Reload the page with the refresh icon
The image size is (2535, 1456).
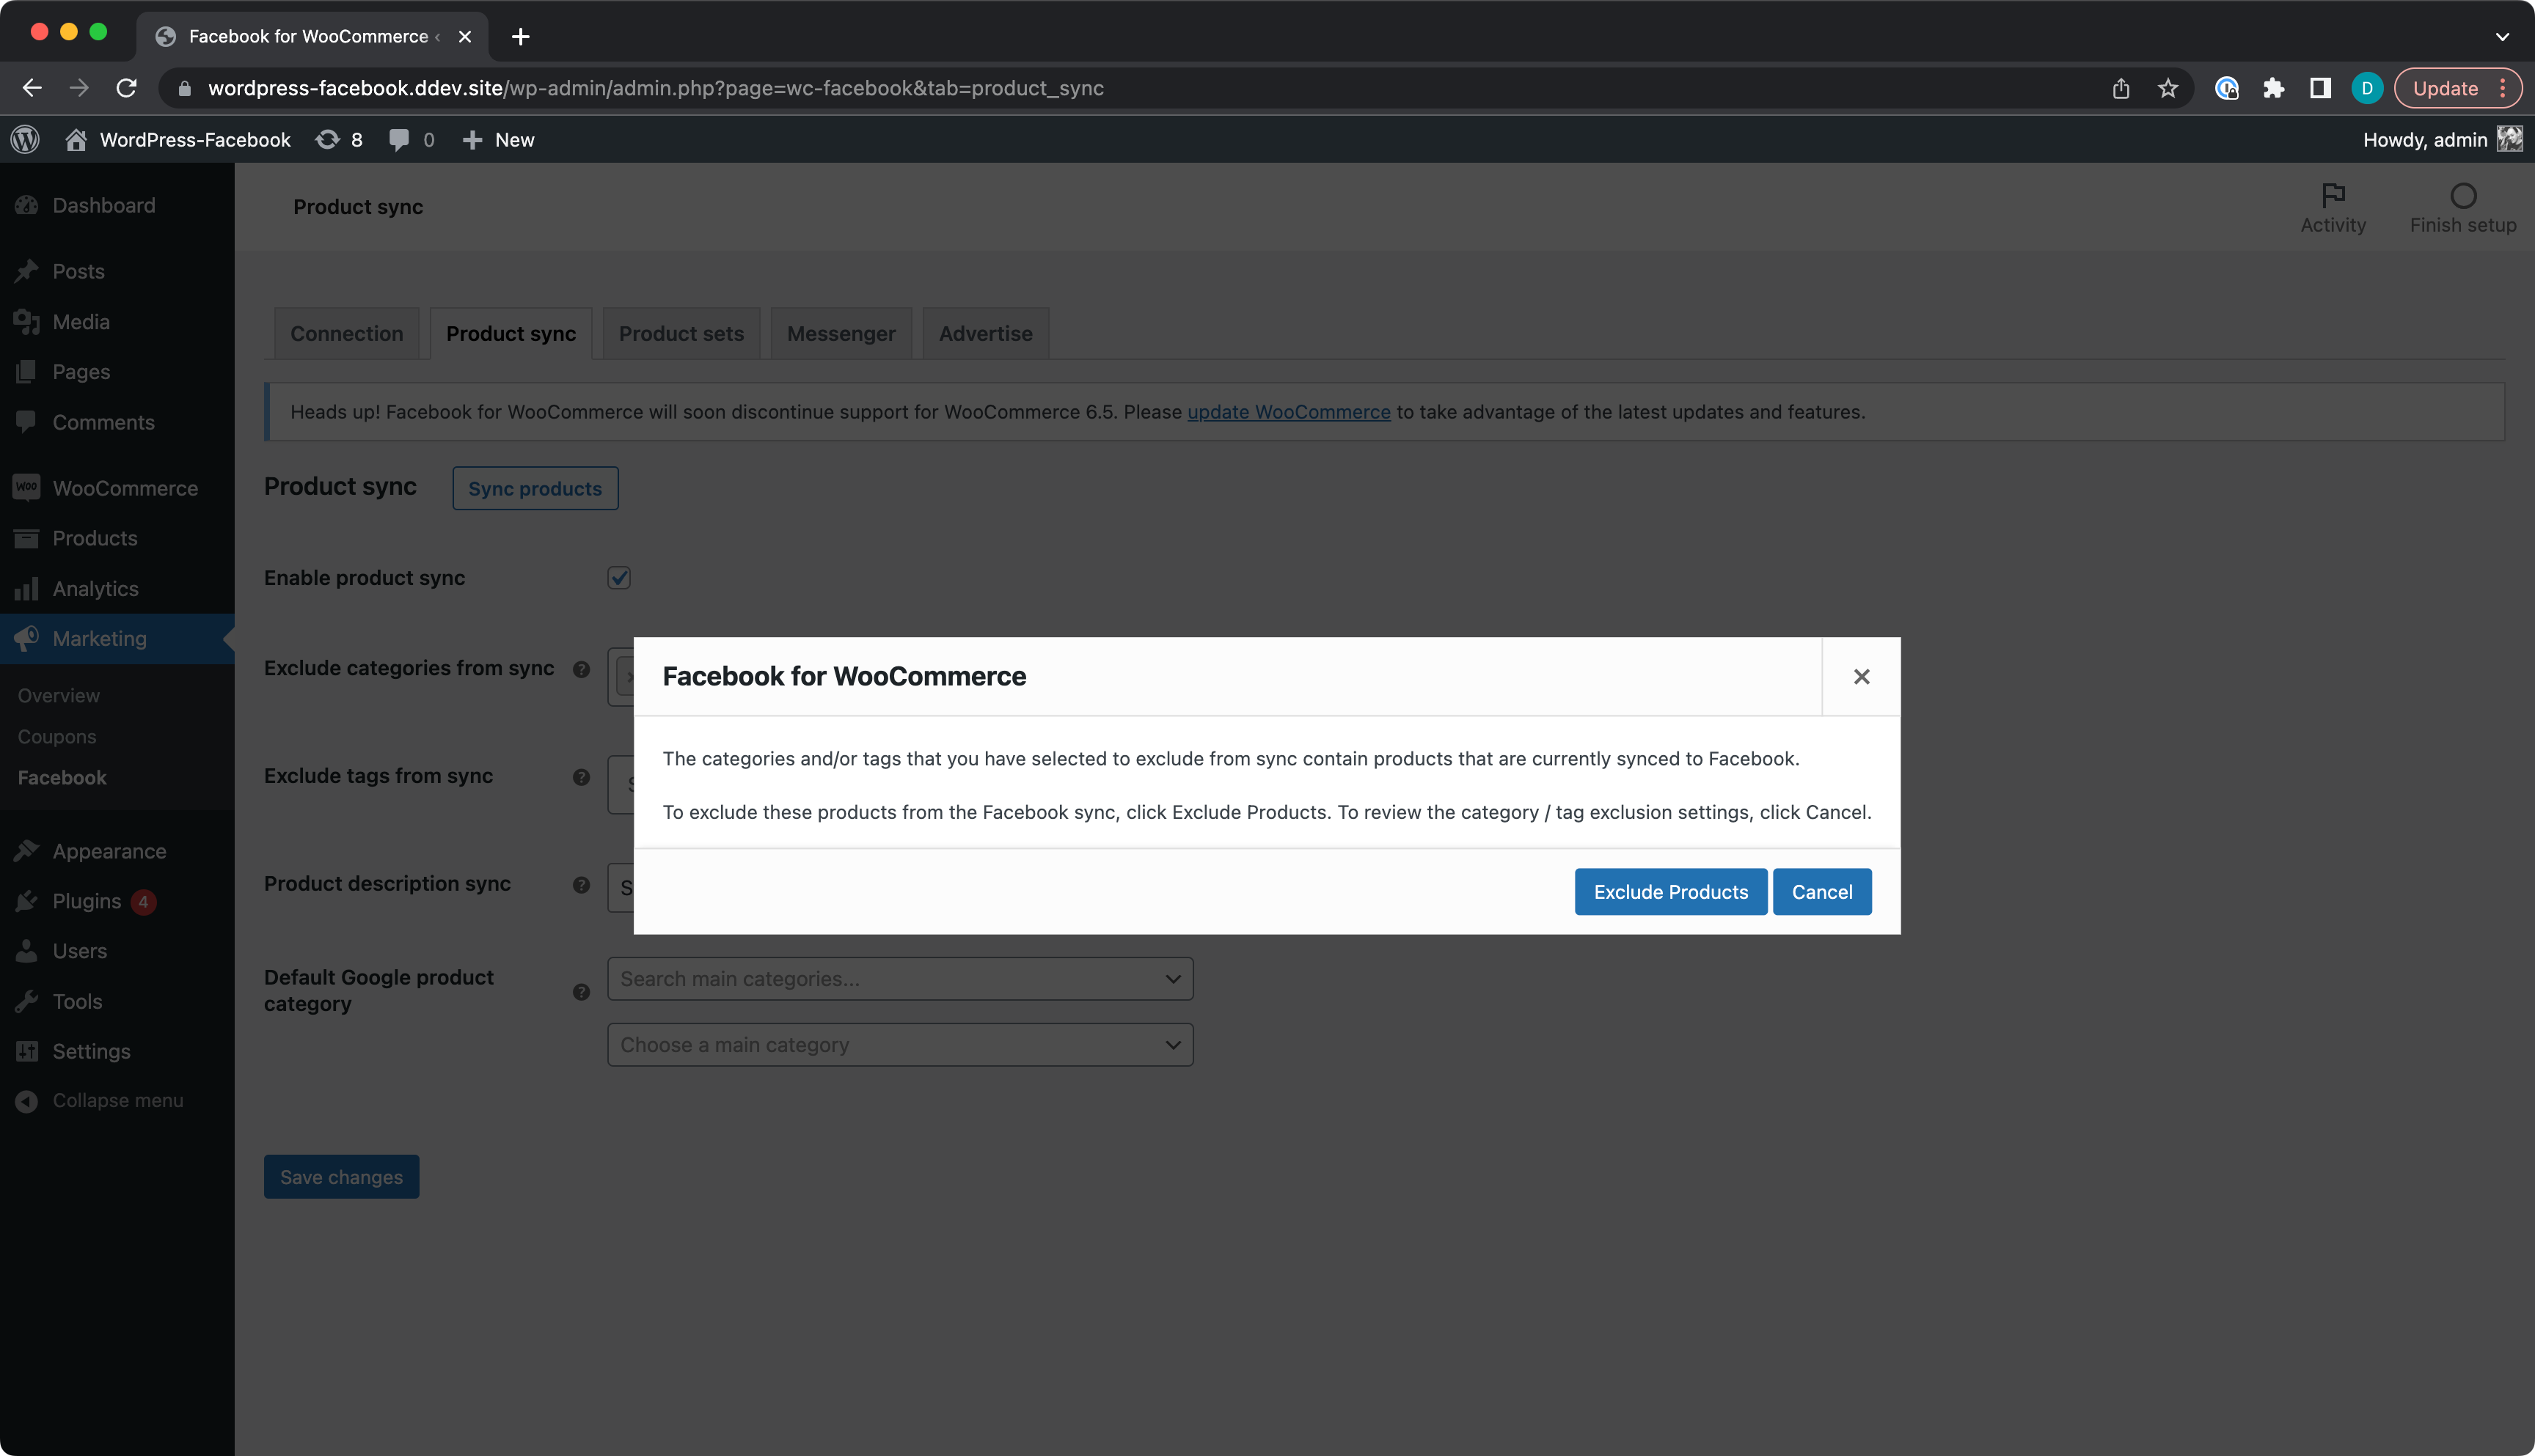pos(126,88)
